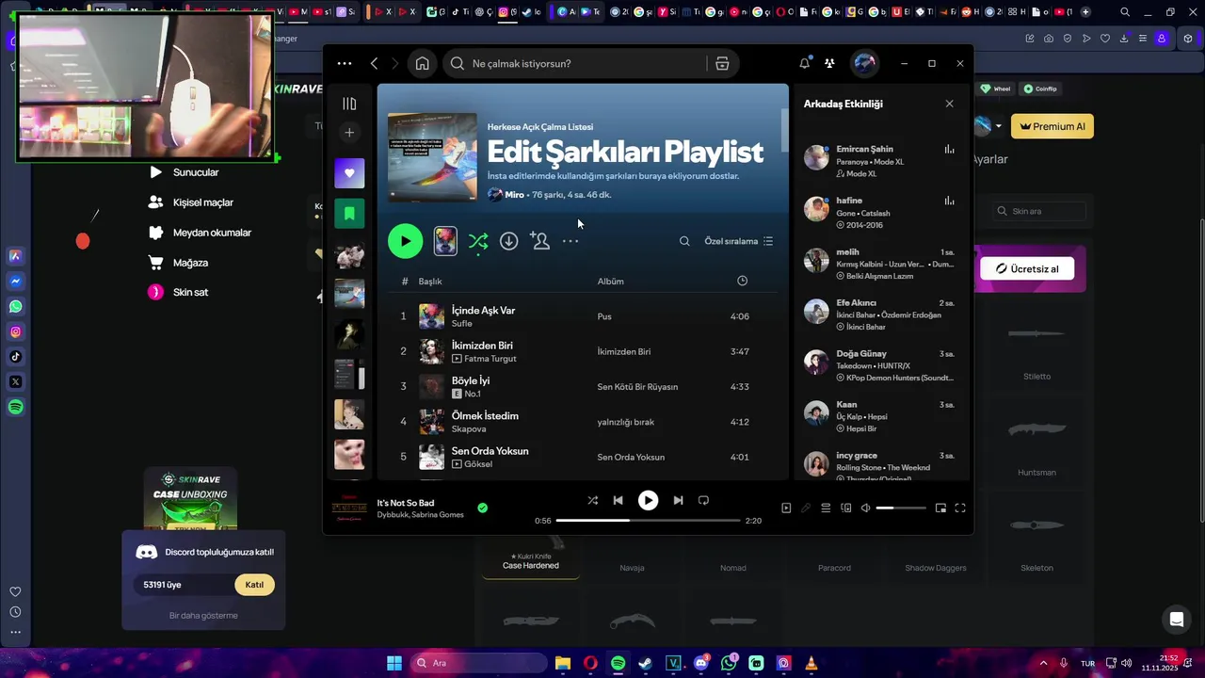The image size is (1205, 678).
Task: Toggle friend activity icon in top bar
Action: coord(829,63)
